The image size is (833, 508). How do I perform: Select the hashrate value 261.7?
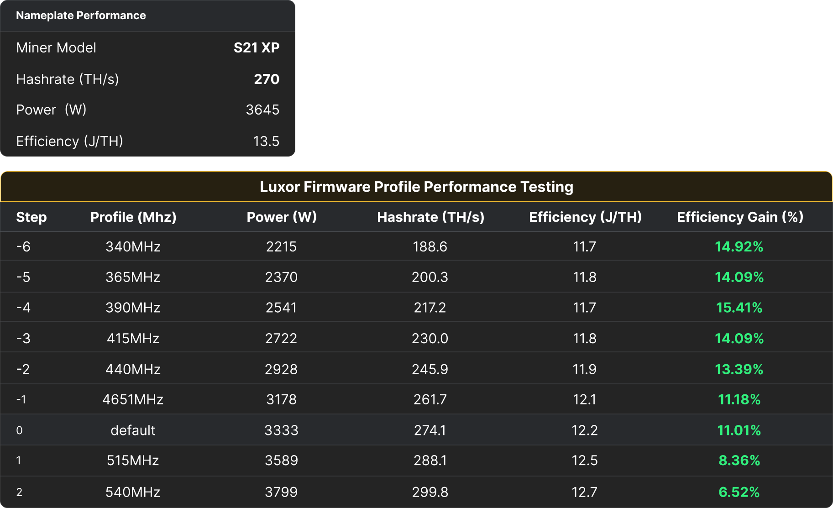tap(430, 399)
